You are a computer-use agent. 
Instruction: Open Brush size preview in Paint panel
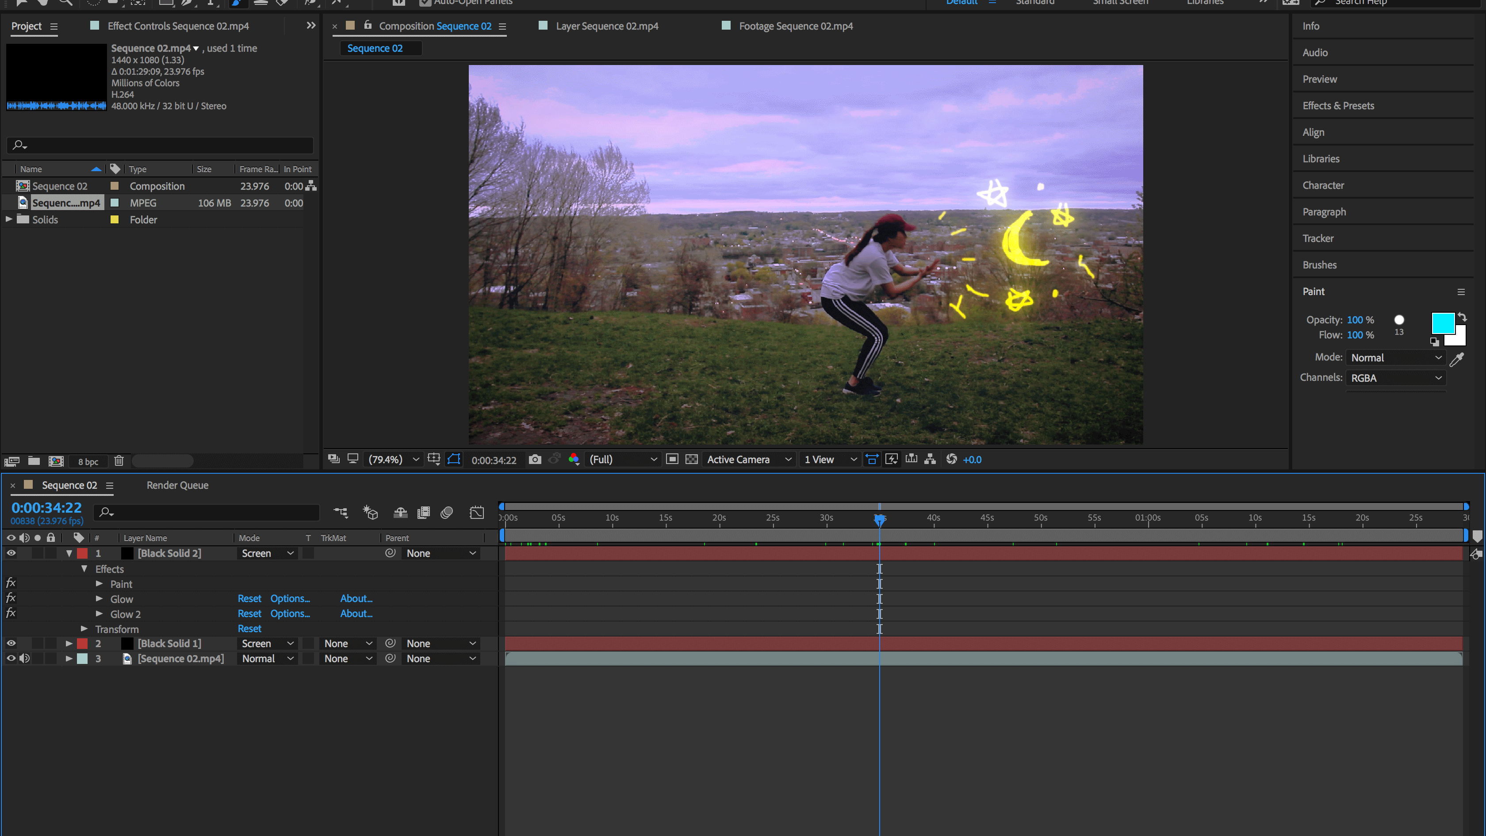click(1399, 320)
